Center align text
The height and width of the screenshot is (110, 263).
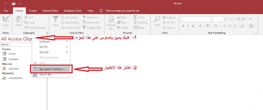point(230,26)
